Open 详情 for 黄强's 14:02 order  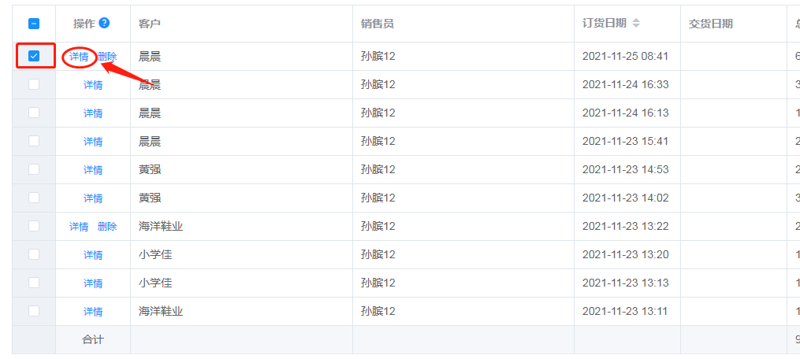(93, 198)
